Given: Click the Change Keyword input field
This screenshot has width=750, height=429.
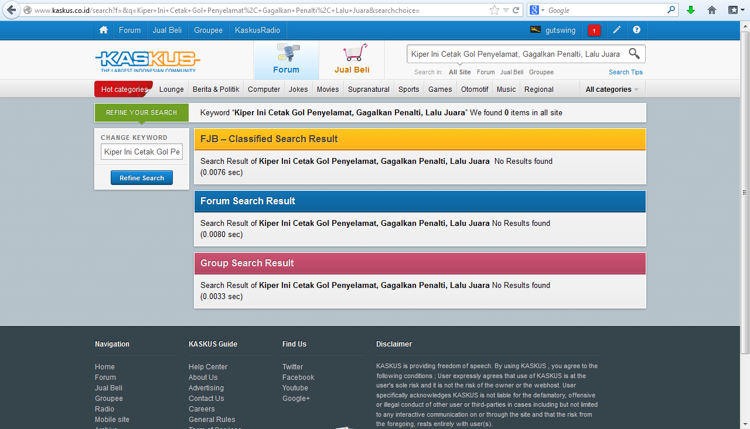Looking at the screenshot, I should tap(142, 152).
